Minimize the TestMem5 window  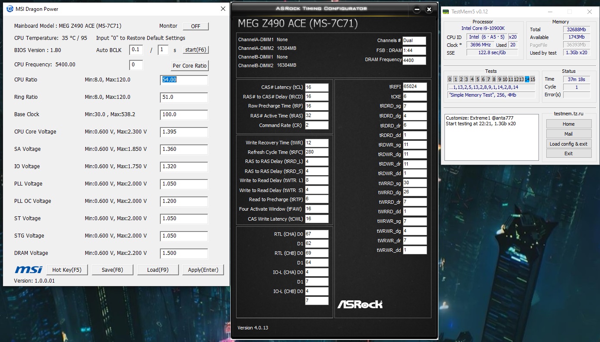click(550, 12)
